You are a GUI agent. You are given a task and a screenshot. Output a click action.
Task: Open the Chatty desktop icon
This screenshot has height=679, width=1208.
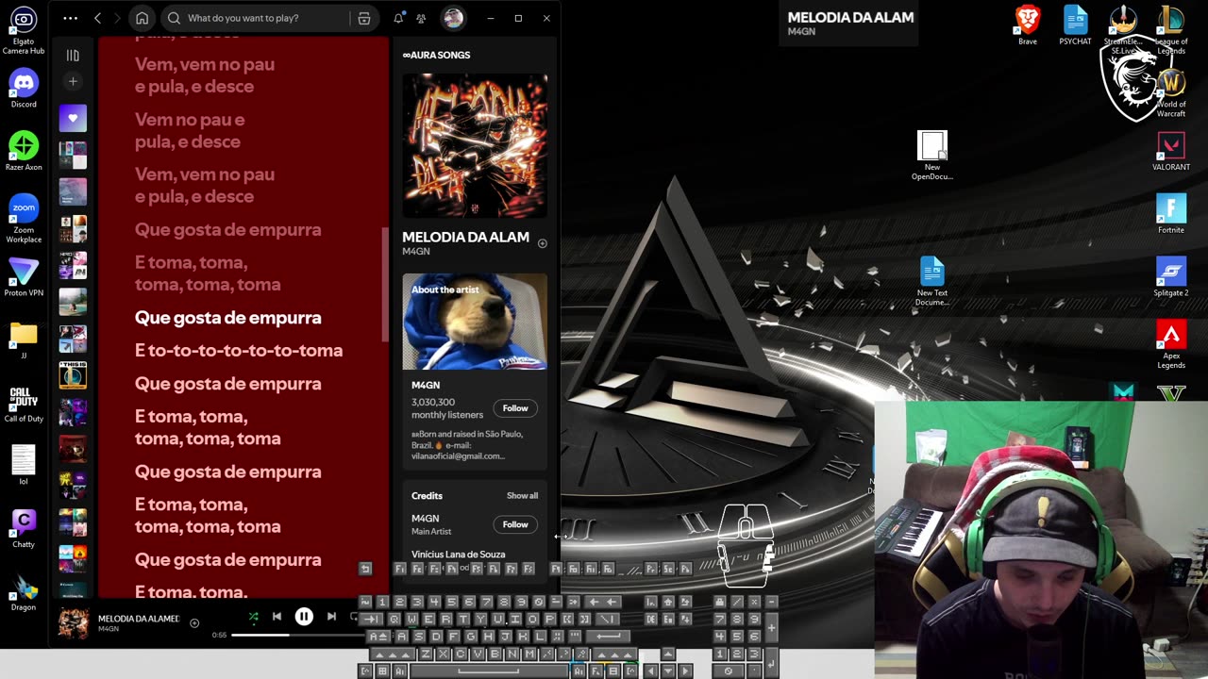tap(24, 527)
